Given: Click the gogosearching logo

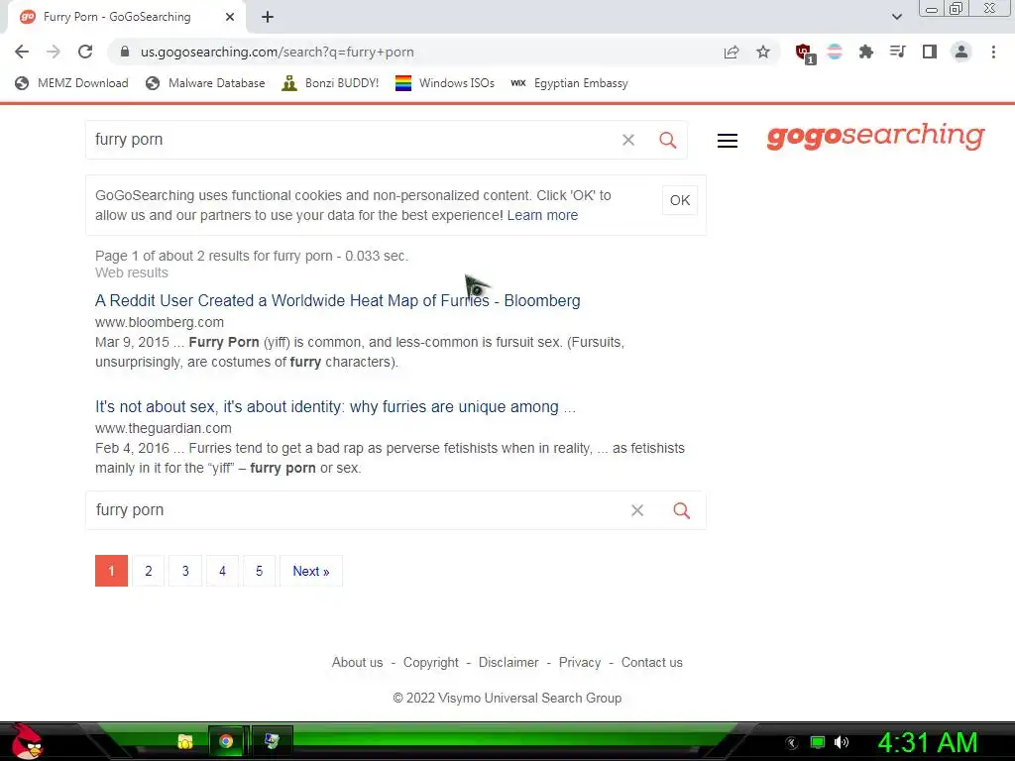Looking at the screenshot, I should (875, 137).
